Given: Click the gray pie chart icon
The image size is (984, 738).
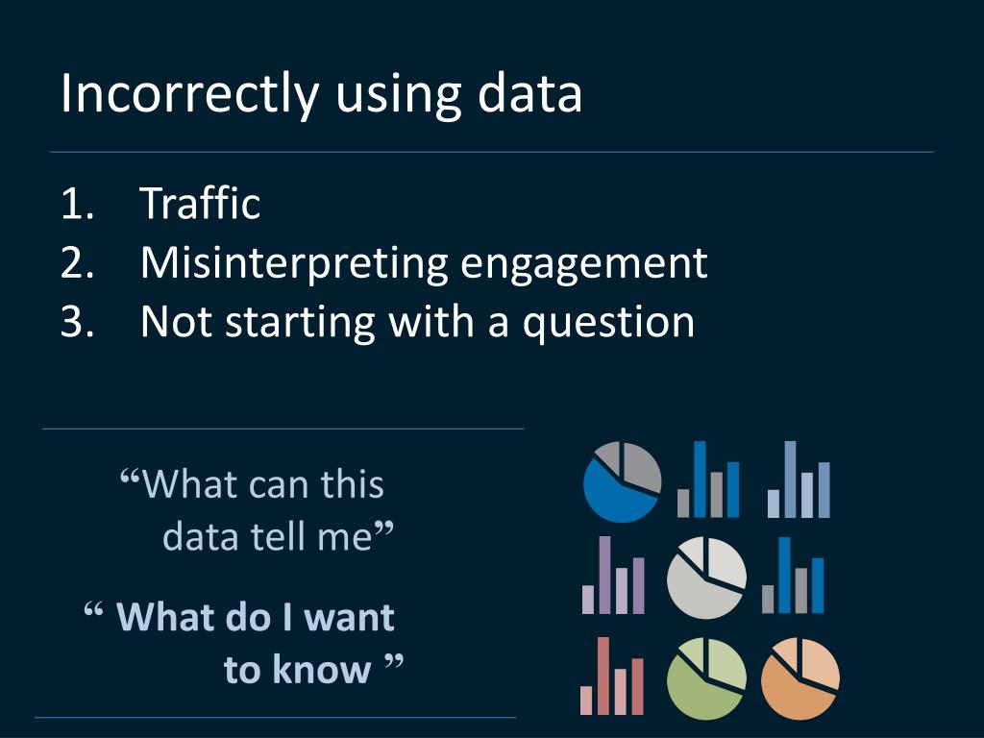Looking at the screenshot, I should click(x=706, y=578).
